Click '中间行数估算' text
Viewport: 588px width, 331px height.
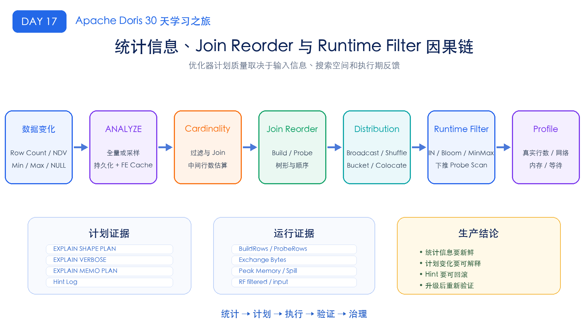click(208, 165)
